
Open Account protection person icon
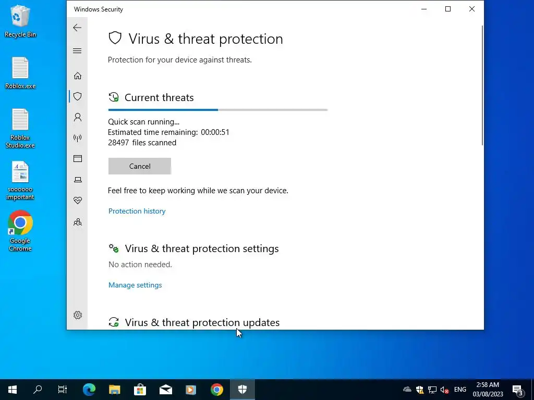click(78, 117)
